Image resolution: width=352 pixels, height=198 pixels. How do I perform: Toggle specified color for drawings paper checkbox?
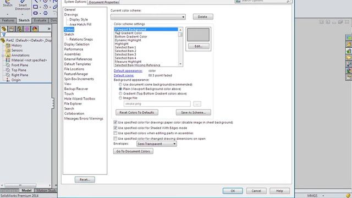[x=116, y=122]
